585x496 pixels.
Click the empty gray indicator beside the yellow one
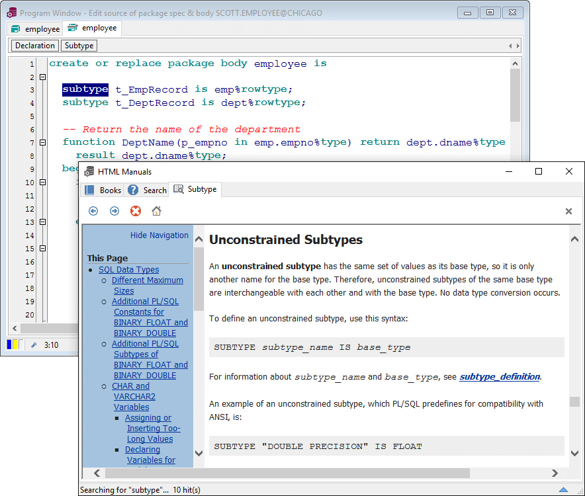(21, 344)
